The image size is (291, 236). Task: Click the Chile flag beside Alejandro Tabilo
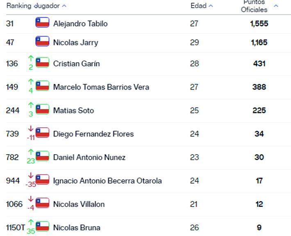click(x=42, y=22)
